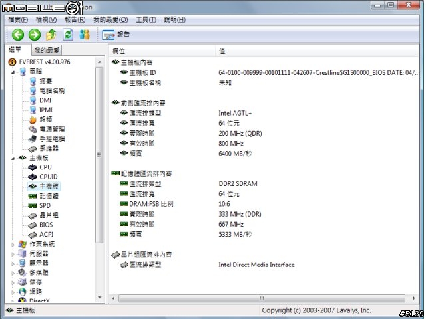Open 電腦名稱 in the tree
Image resolution: width=426 pixels, height=319 pixels.
47,90
